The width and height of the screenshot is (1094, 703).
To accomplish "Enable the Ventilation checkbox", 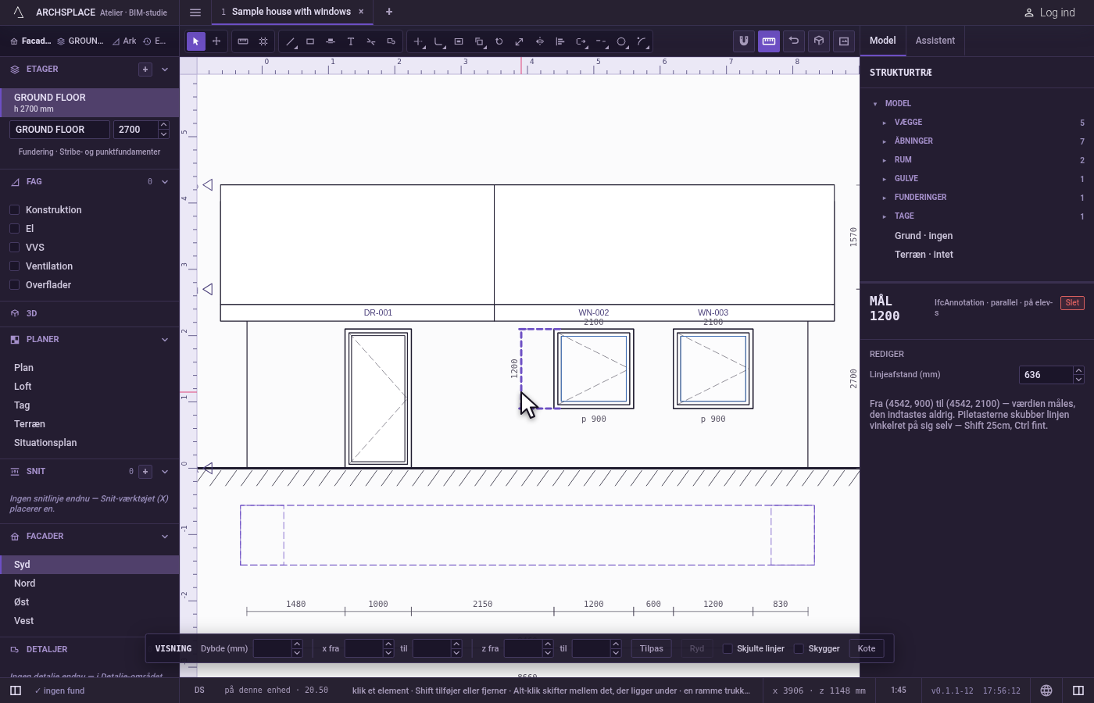I will 14,266.
